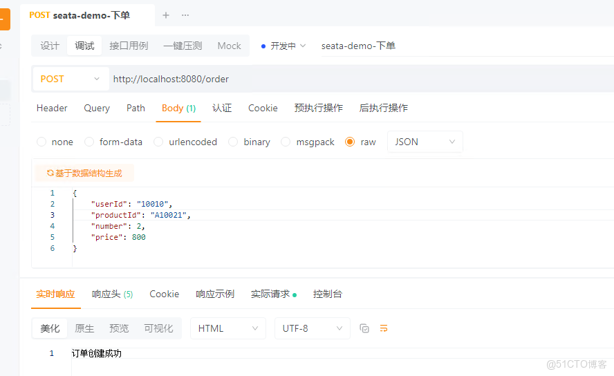
Task: Switch to the 响应头 (5) tab
Action: (112, 294)
